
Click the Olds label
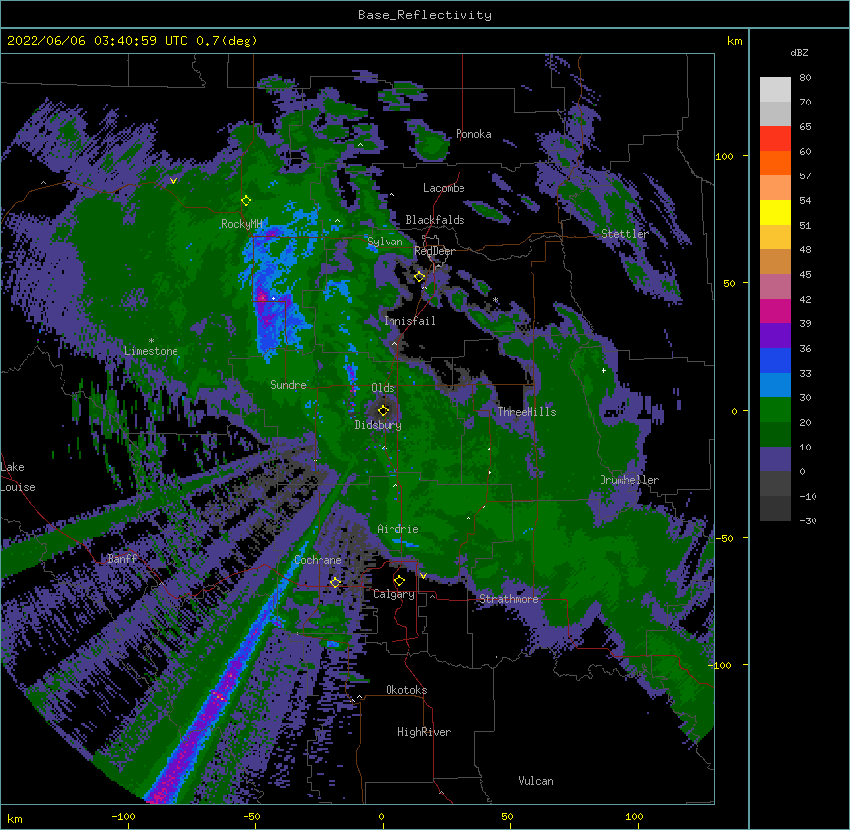(x=383, y=388)
